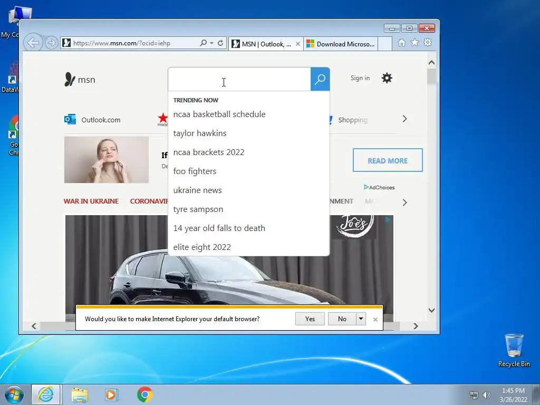Viewport: 540px width, 405px height.
Task: Select suggestion ncaa basketball schedule
Action: [219, 114]
